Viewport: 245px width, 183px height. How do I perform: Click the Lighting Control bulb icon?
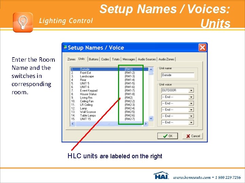coord(23,22)
